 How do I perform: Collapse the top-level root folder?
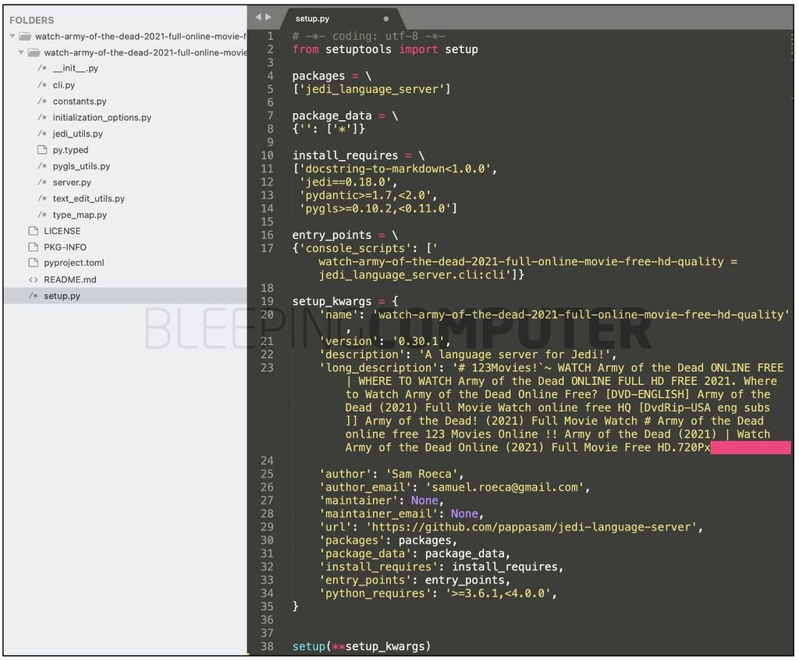click(x=12, y=36)
